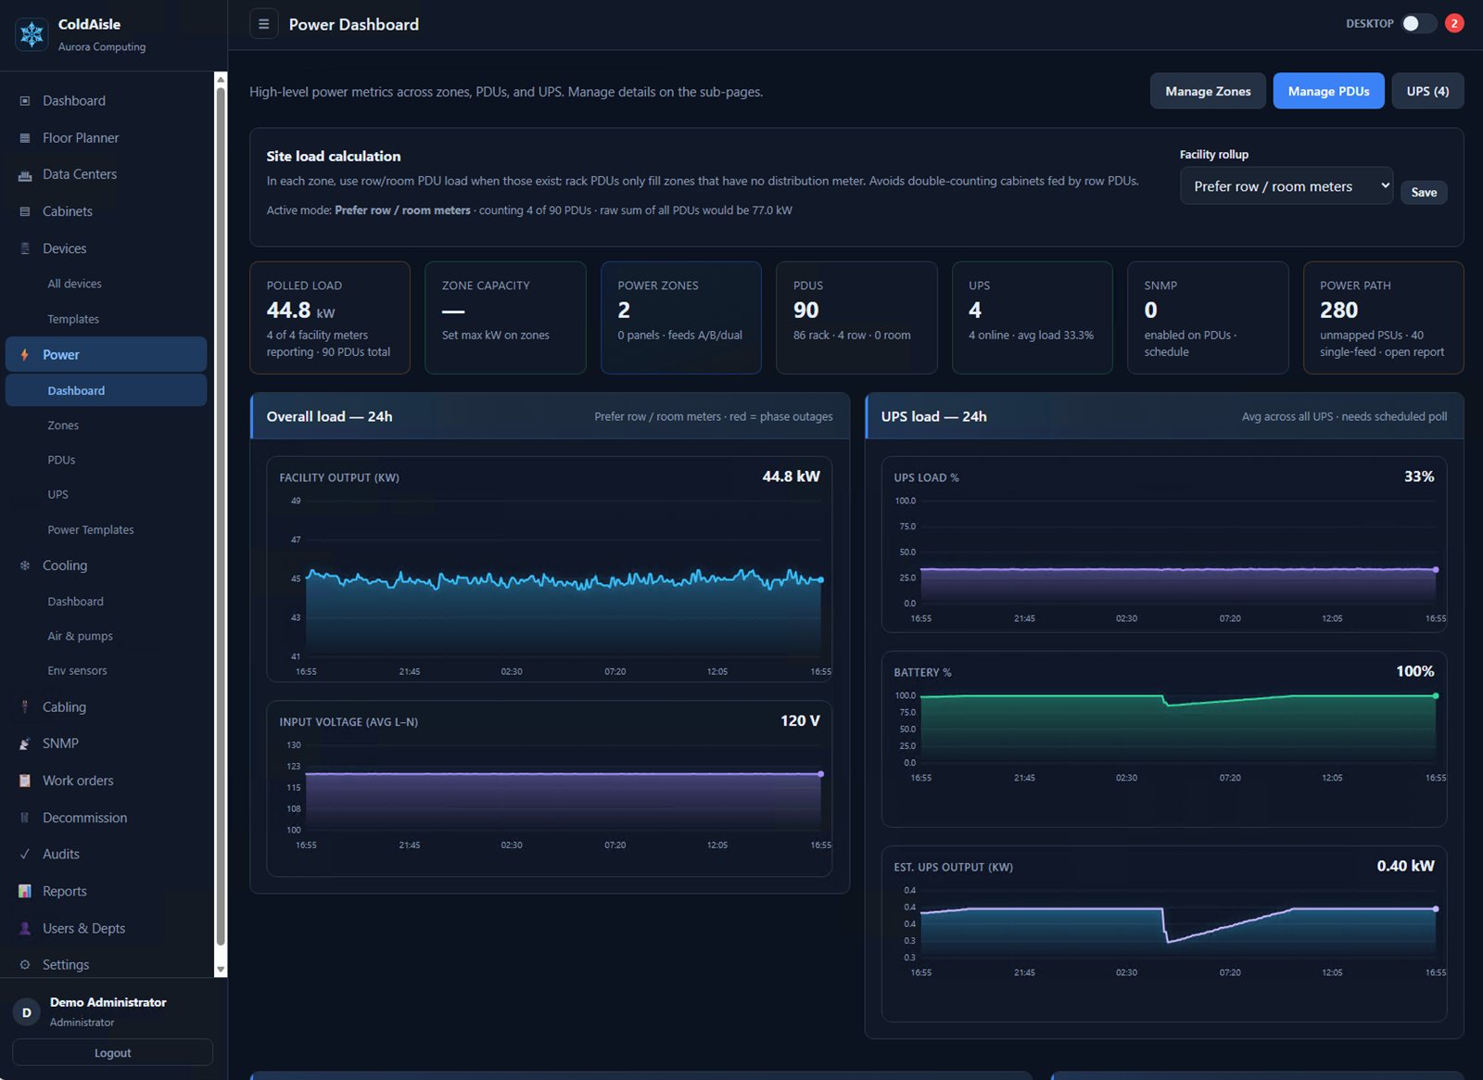The width and height of the screenshot is (1483, 1080).
Task: Click the Floor Planner sidebar icon
Action: [x=25, y=138]
